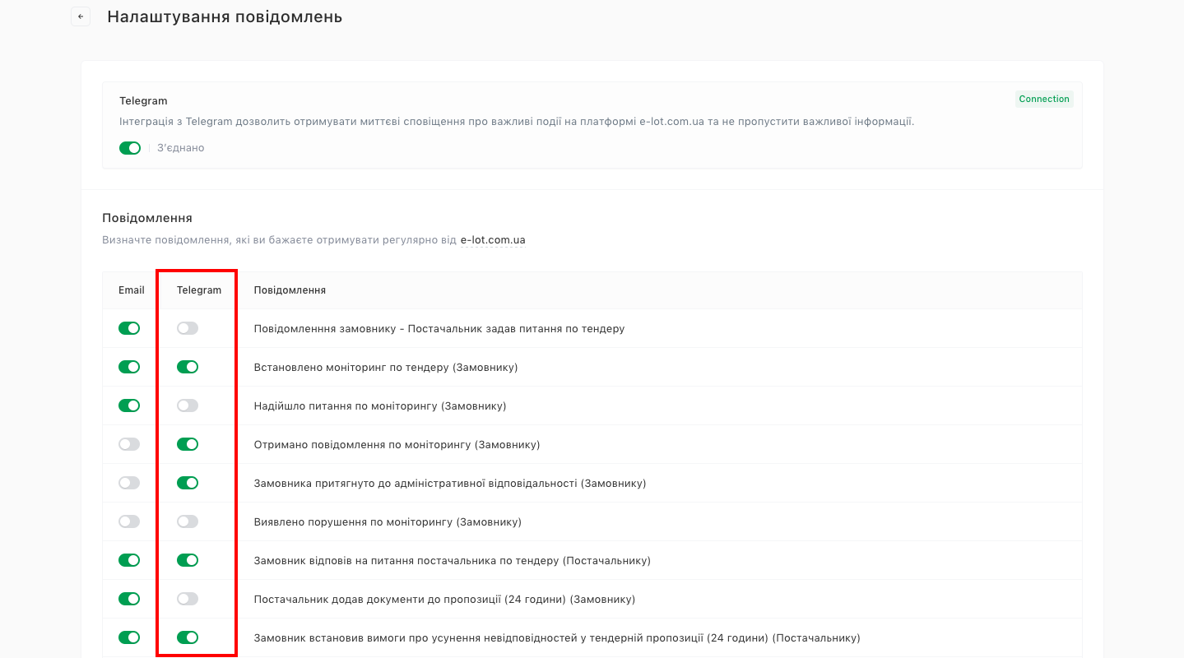
Task: Enable Telegram for supplier asked question notification
Action: click(x=188, y=328)
